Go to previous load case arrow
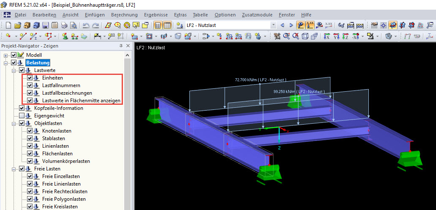 282,25
